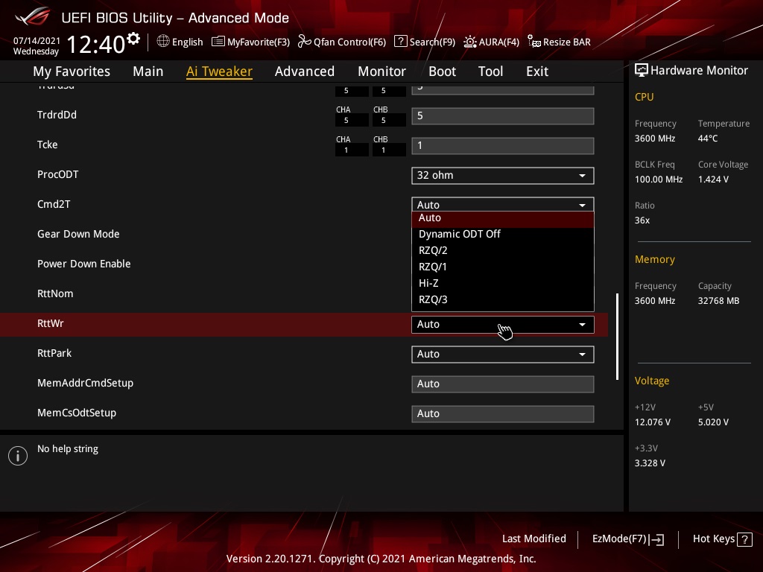Open the Search(F9) question mark icon
Screen dimensions: 763x572
pyautogui.click(x=400, y=42)
